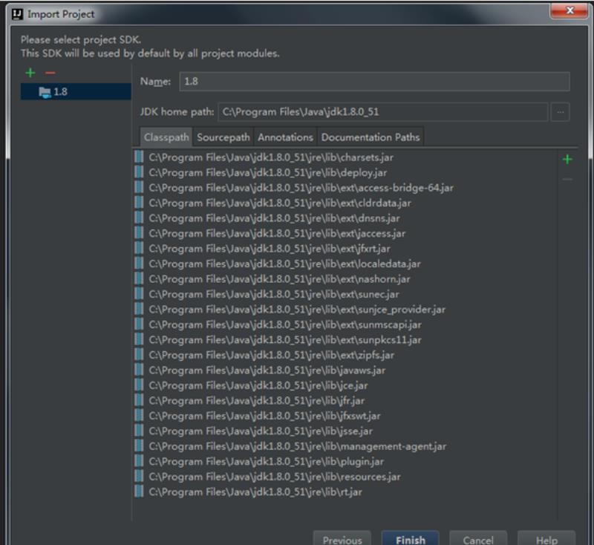This screenshot has height=545, width=594.
Task: Click the library icon beside rt.jar
Action: [139, 492]
